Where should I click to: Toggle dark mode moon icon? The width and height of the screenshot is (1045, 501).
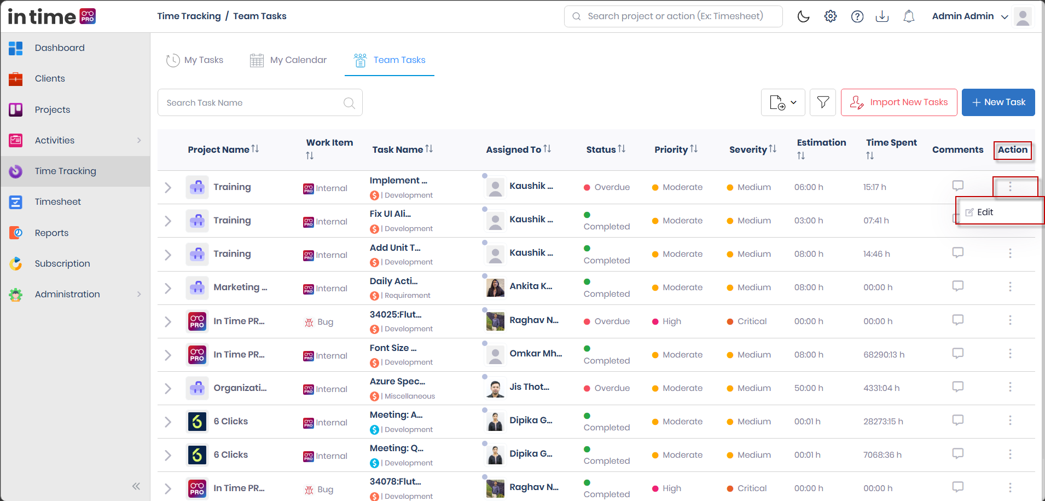click(x=803, y=16)
